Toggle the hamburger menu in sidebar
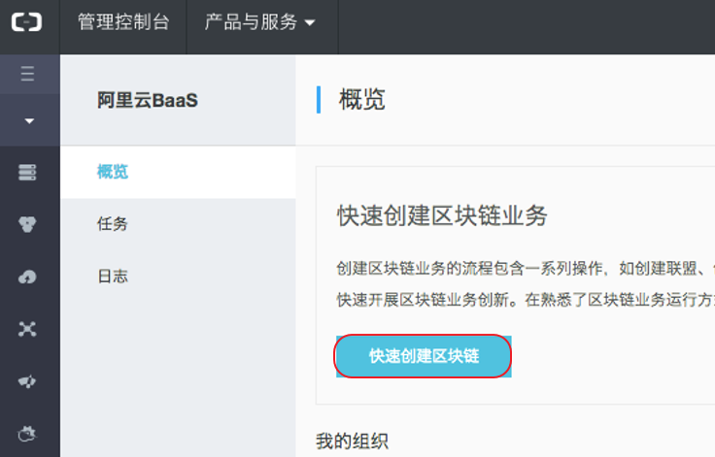 (27, 74)
